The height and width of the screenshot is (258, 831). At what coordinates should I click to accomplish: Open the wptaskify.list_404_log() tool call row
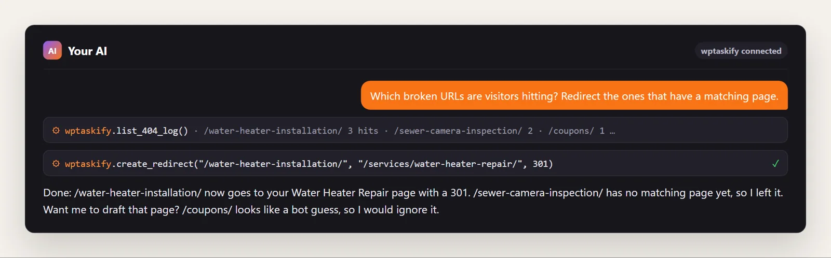(415, 130)
